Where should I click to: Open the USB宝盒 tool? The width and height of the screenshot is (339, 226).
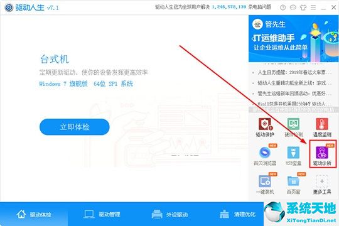293,156
